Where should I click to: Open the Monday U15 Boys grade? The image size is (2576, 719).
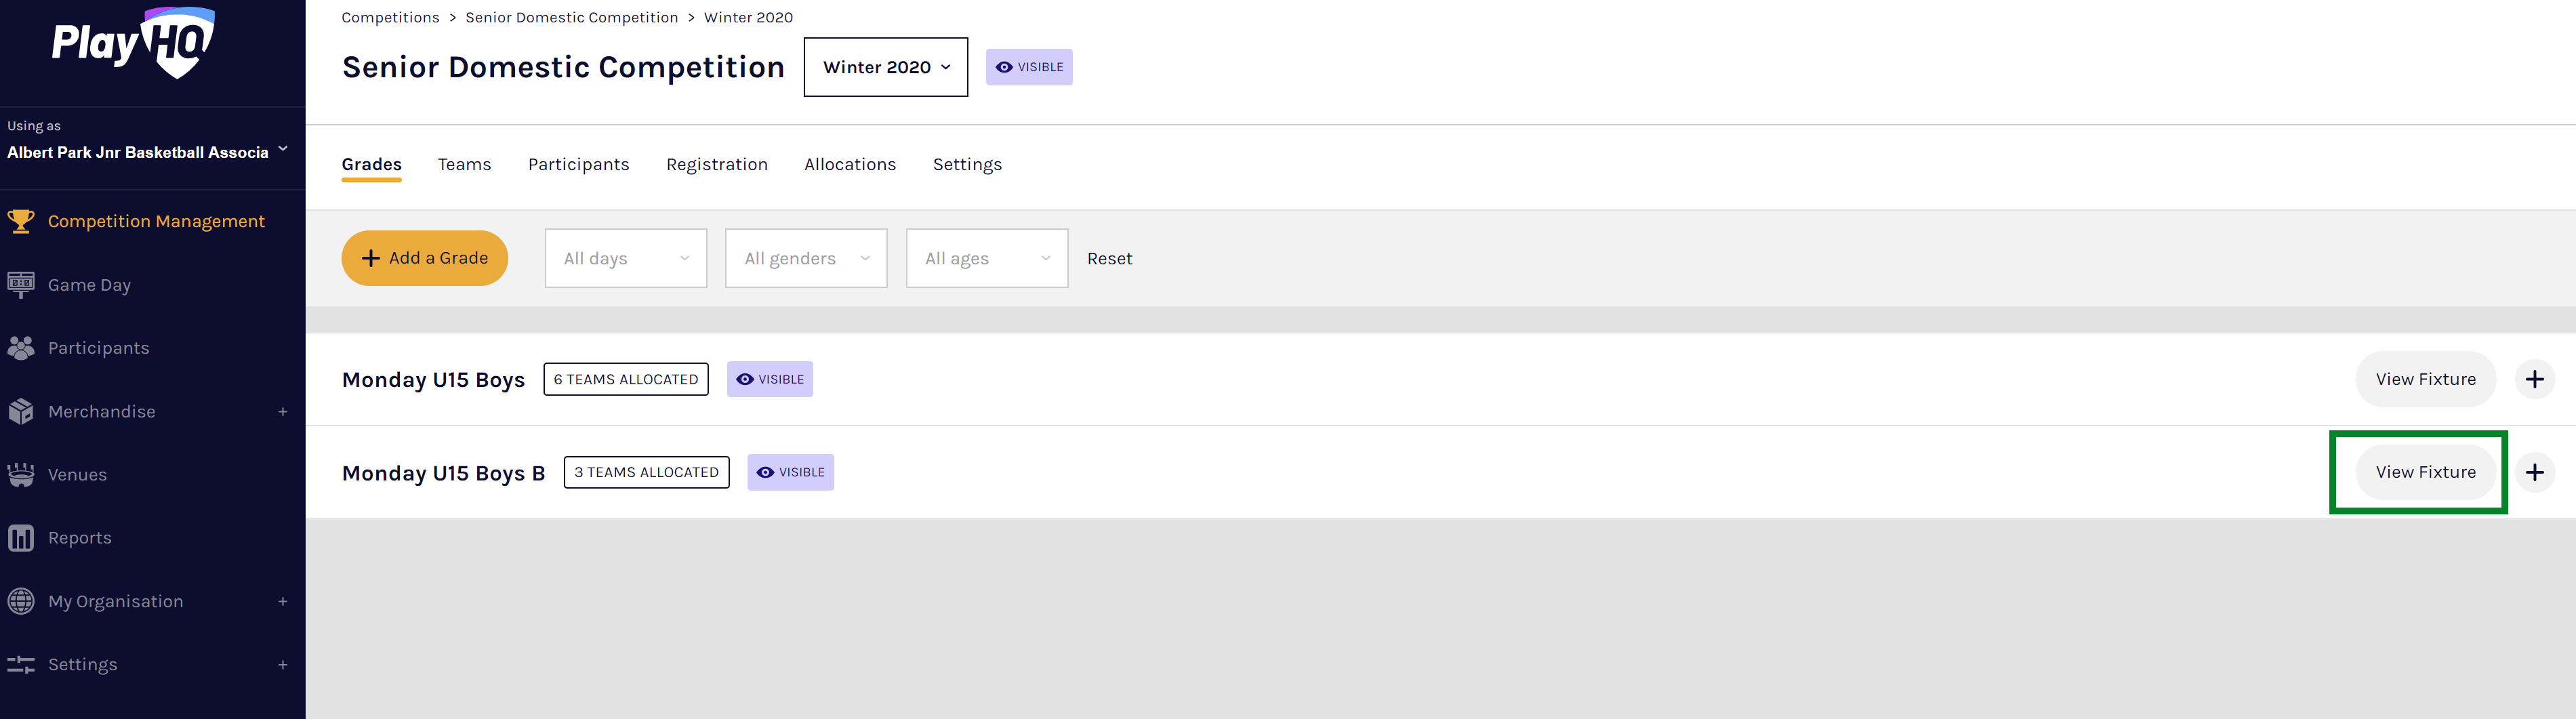(x=433, y=380)
